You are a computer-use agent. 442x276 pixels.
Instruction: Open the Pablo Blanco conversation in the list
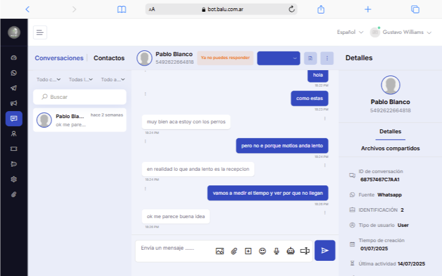tap(80, 120)
